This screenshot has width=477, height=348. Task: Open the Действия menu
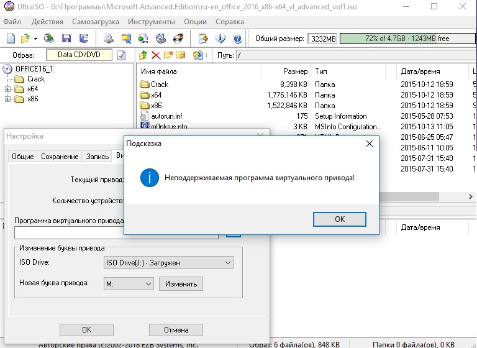47,22
